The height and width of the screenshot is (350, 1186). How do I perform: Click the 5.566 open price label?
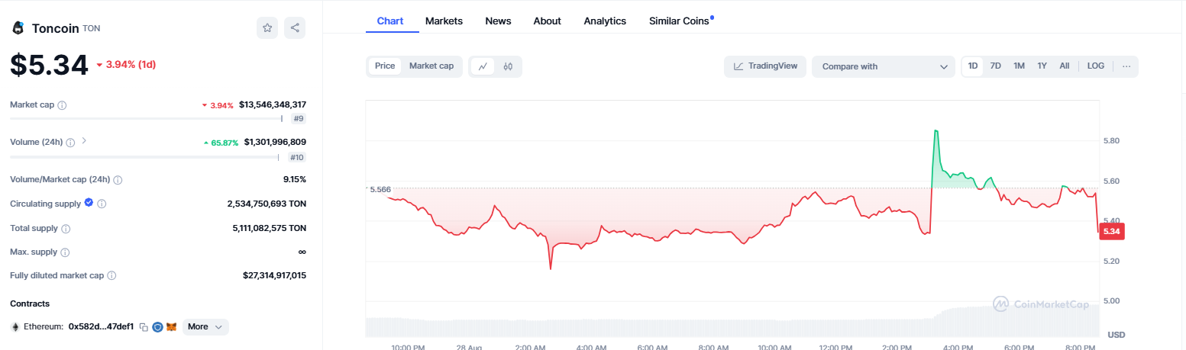pyautogui.click(x=380, y=189)
